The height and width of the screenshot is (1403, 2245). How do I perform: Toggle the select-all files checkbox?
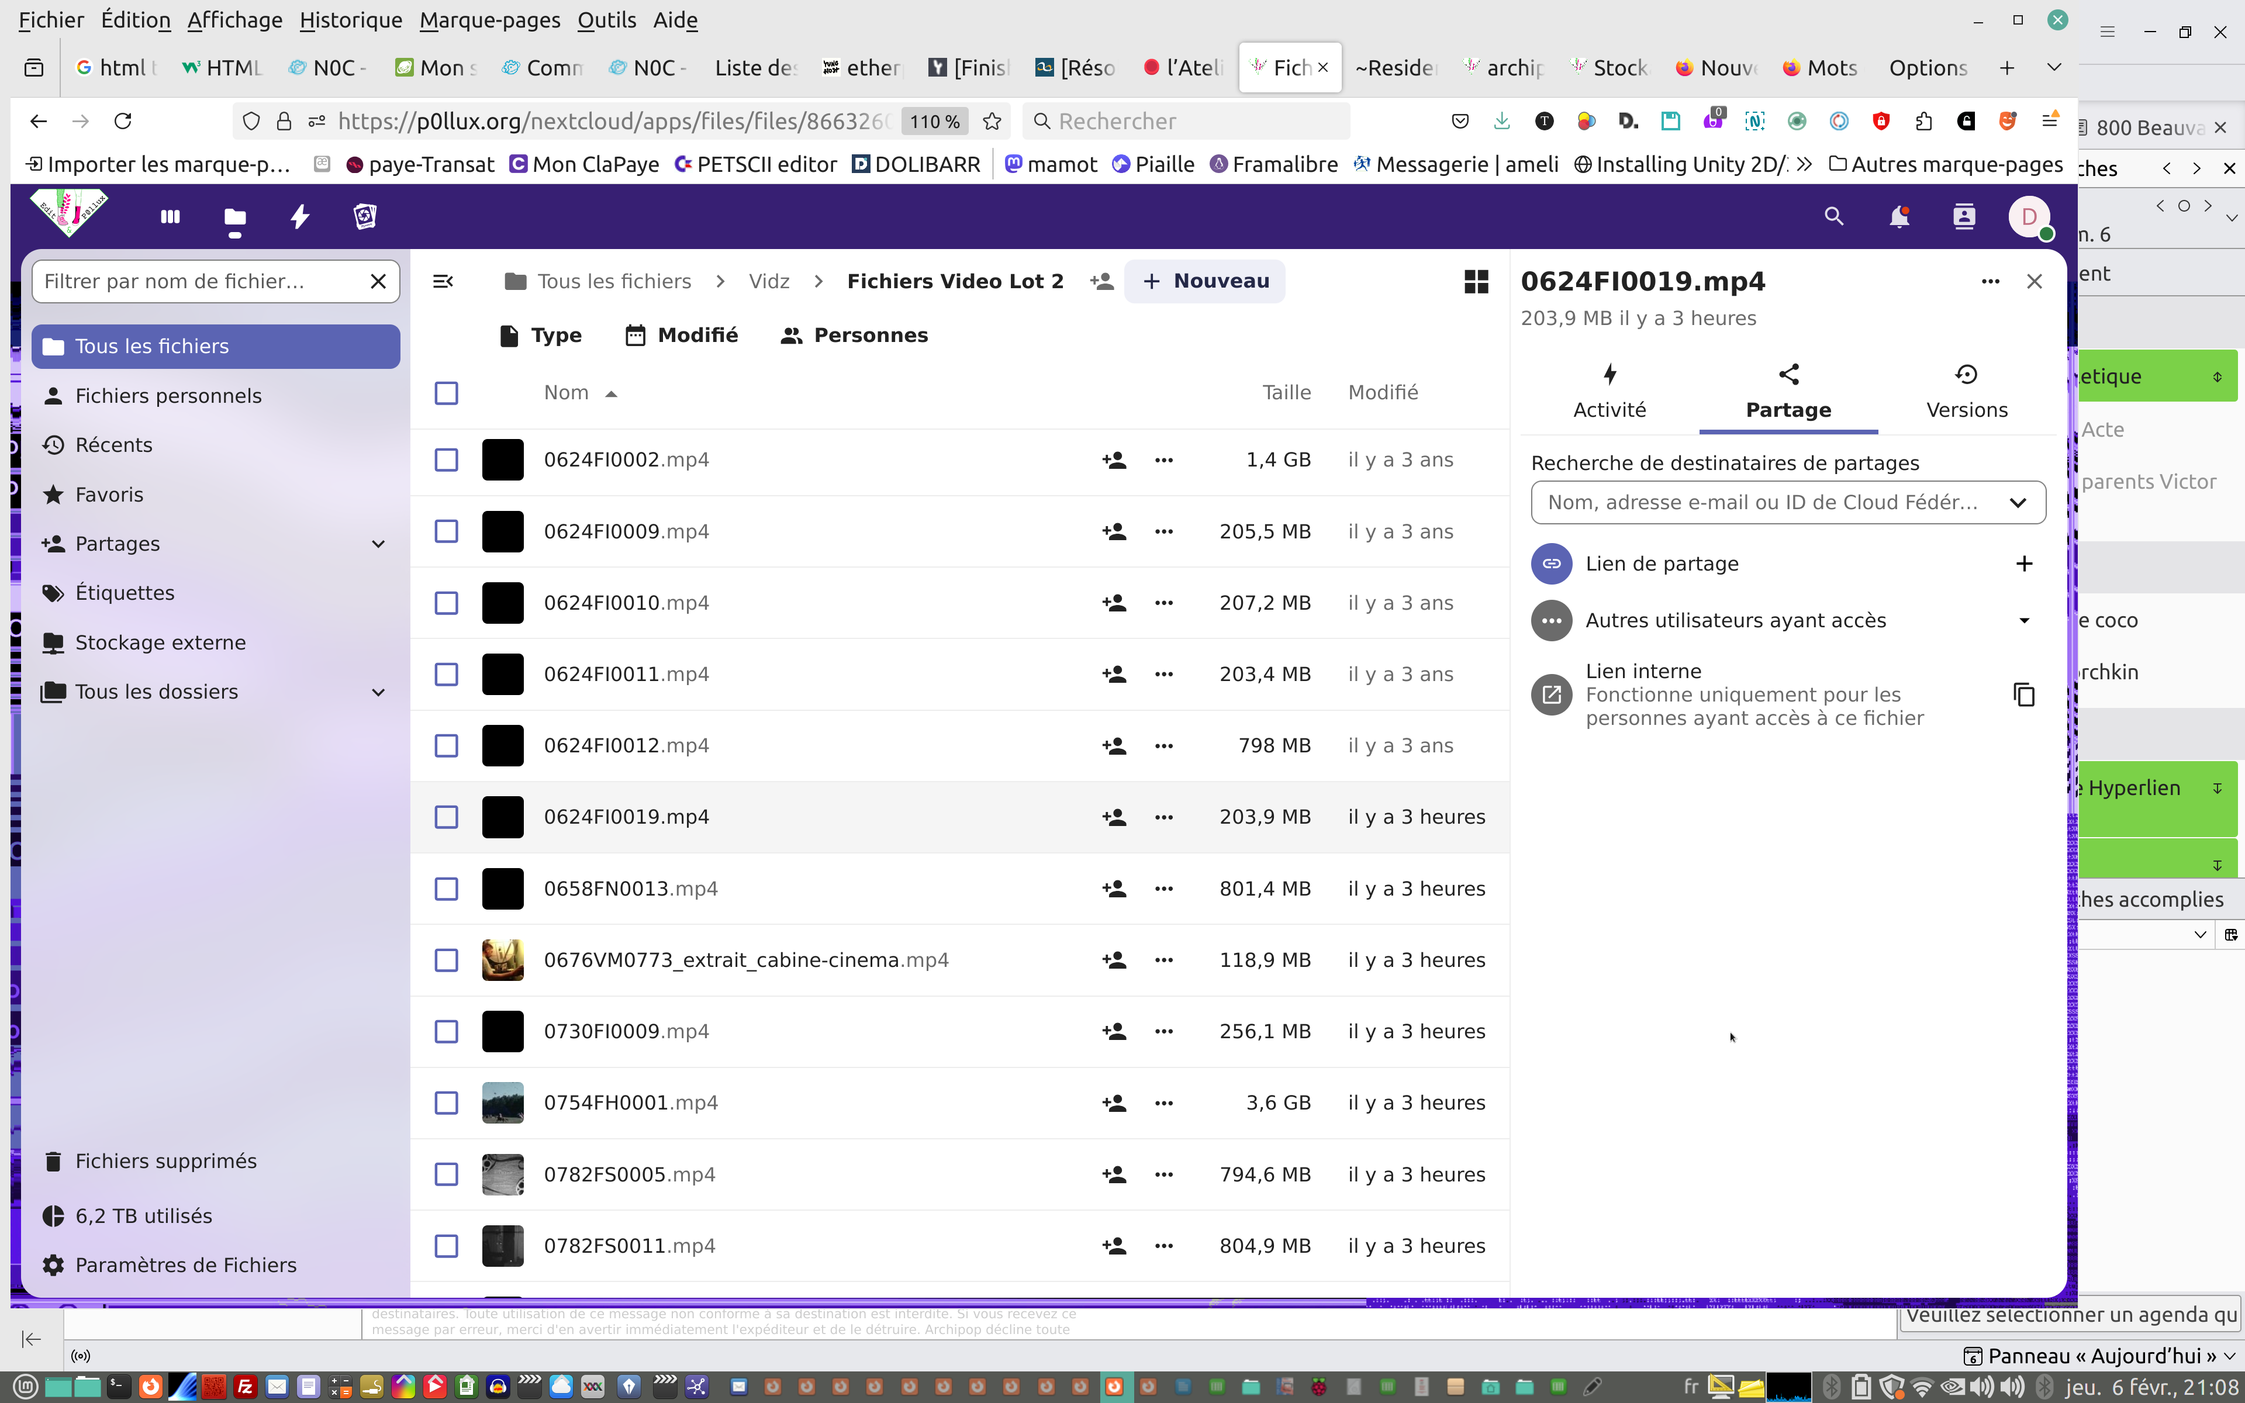[446, 392]
